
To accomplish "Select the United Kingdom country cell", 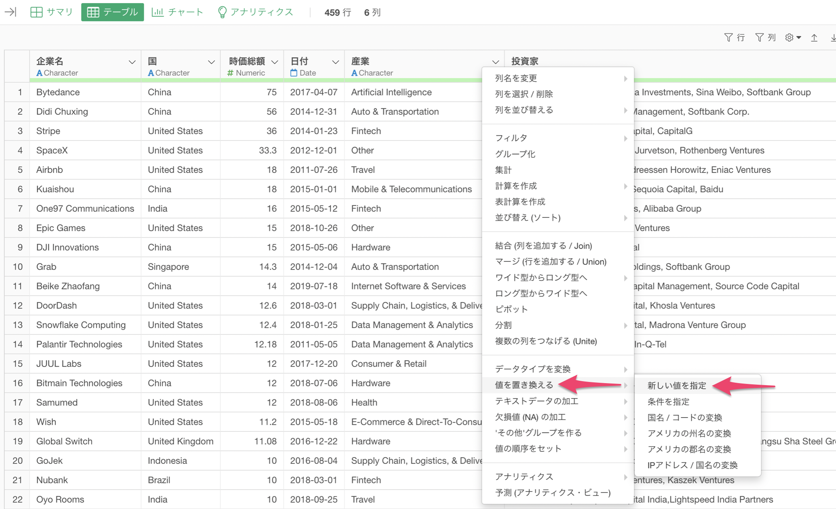I will [x=181, y=441].
